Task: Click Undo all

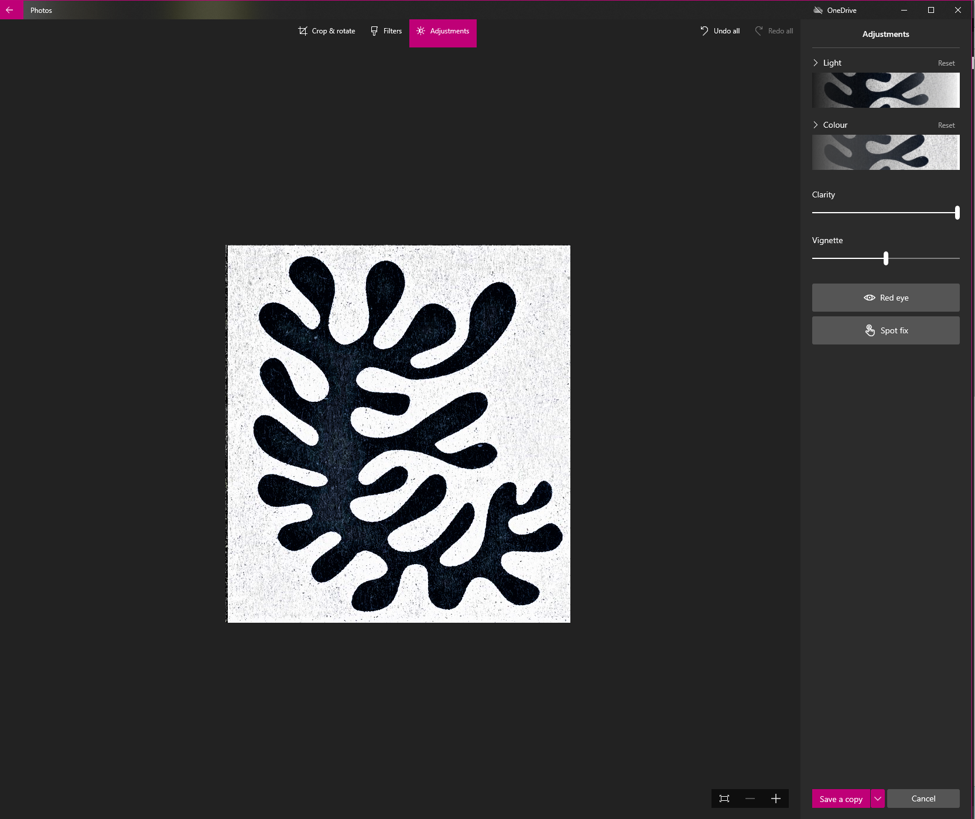Action: pos(720,31)
